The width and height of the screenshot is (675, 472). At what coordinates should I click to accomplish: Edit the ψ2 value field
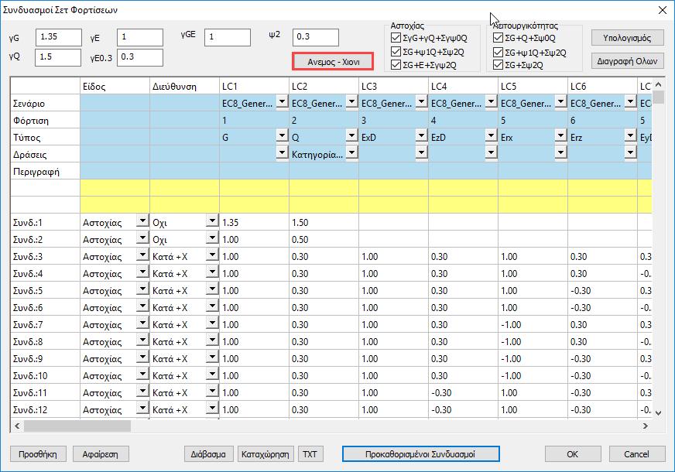coord(316,37)
